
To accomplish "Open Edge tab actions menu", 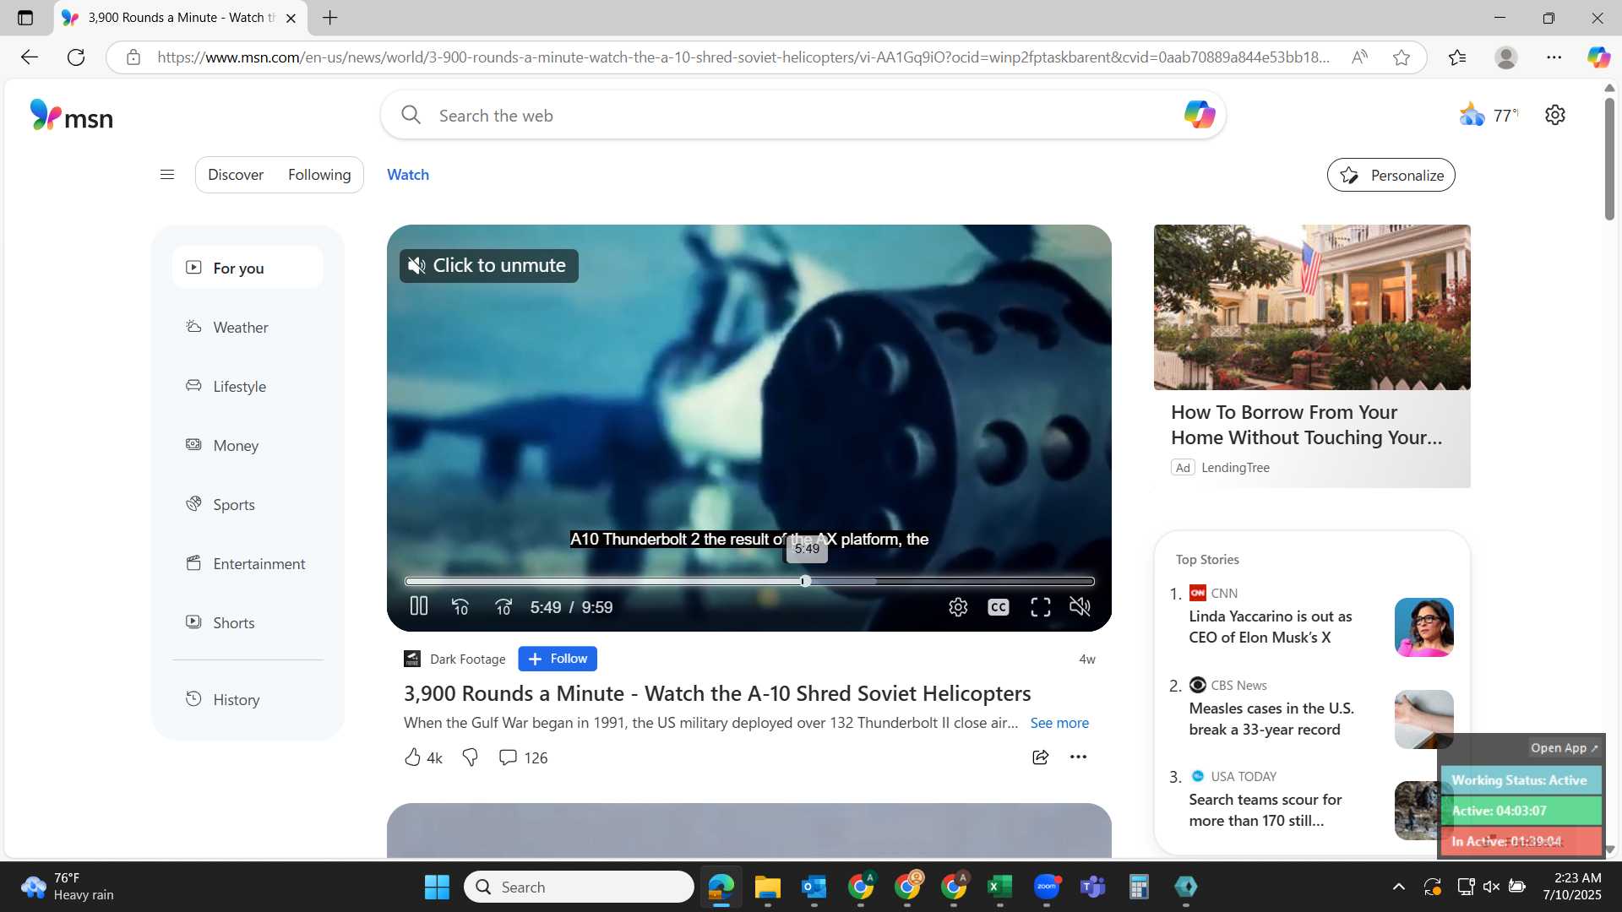I will click(x=25, y=18).
